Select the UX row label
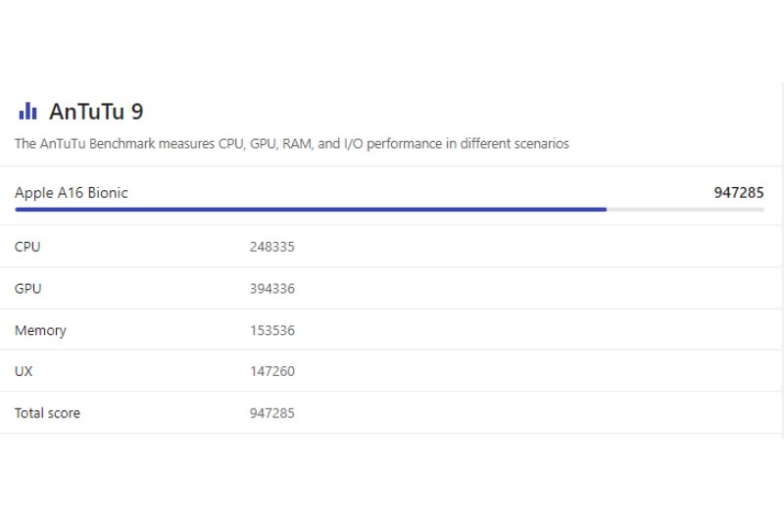 pos(24,371)
